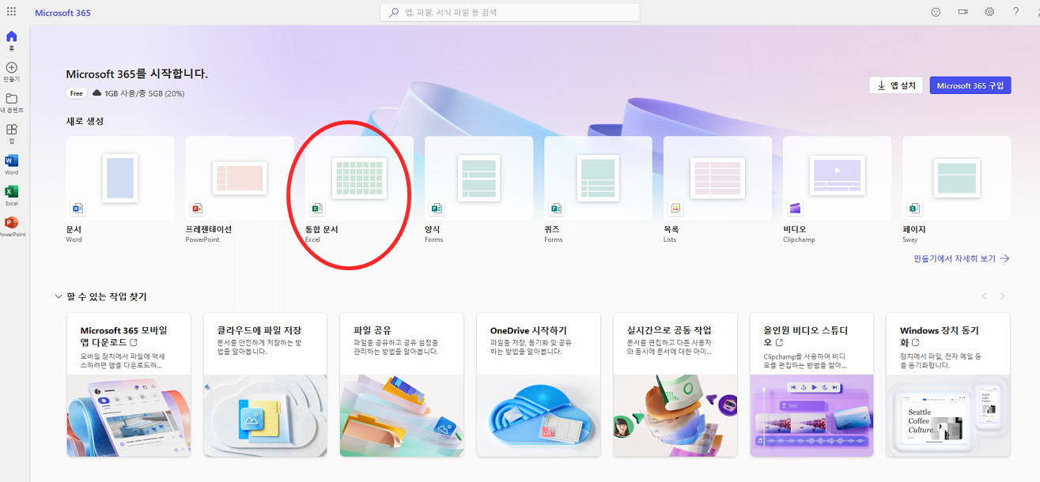Image resolution: width=1040 pixels, height=482 pixels.
Task: Open the 파일 공유 card
Action: click(x=402, y=385)
